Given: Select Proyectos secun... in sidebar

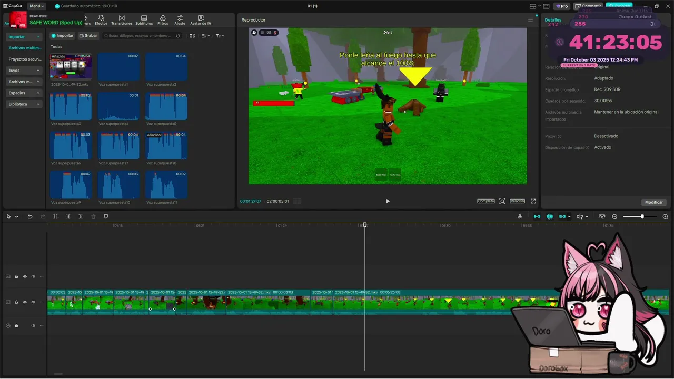Looking at the screenshot, I should tap(25, 59).
